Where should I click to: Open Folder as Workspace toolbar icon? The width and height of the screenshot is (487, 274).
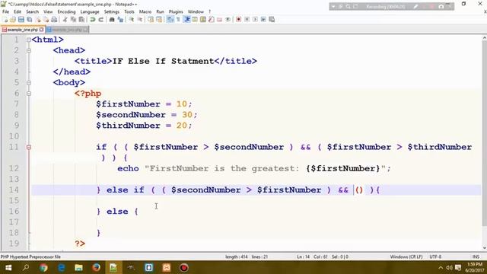[219, 20]
